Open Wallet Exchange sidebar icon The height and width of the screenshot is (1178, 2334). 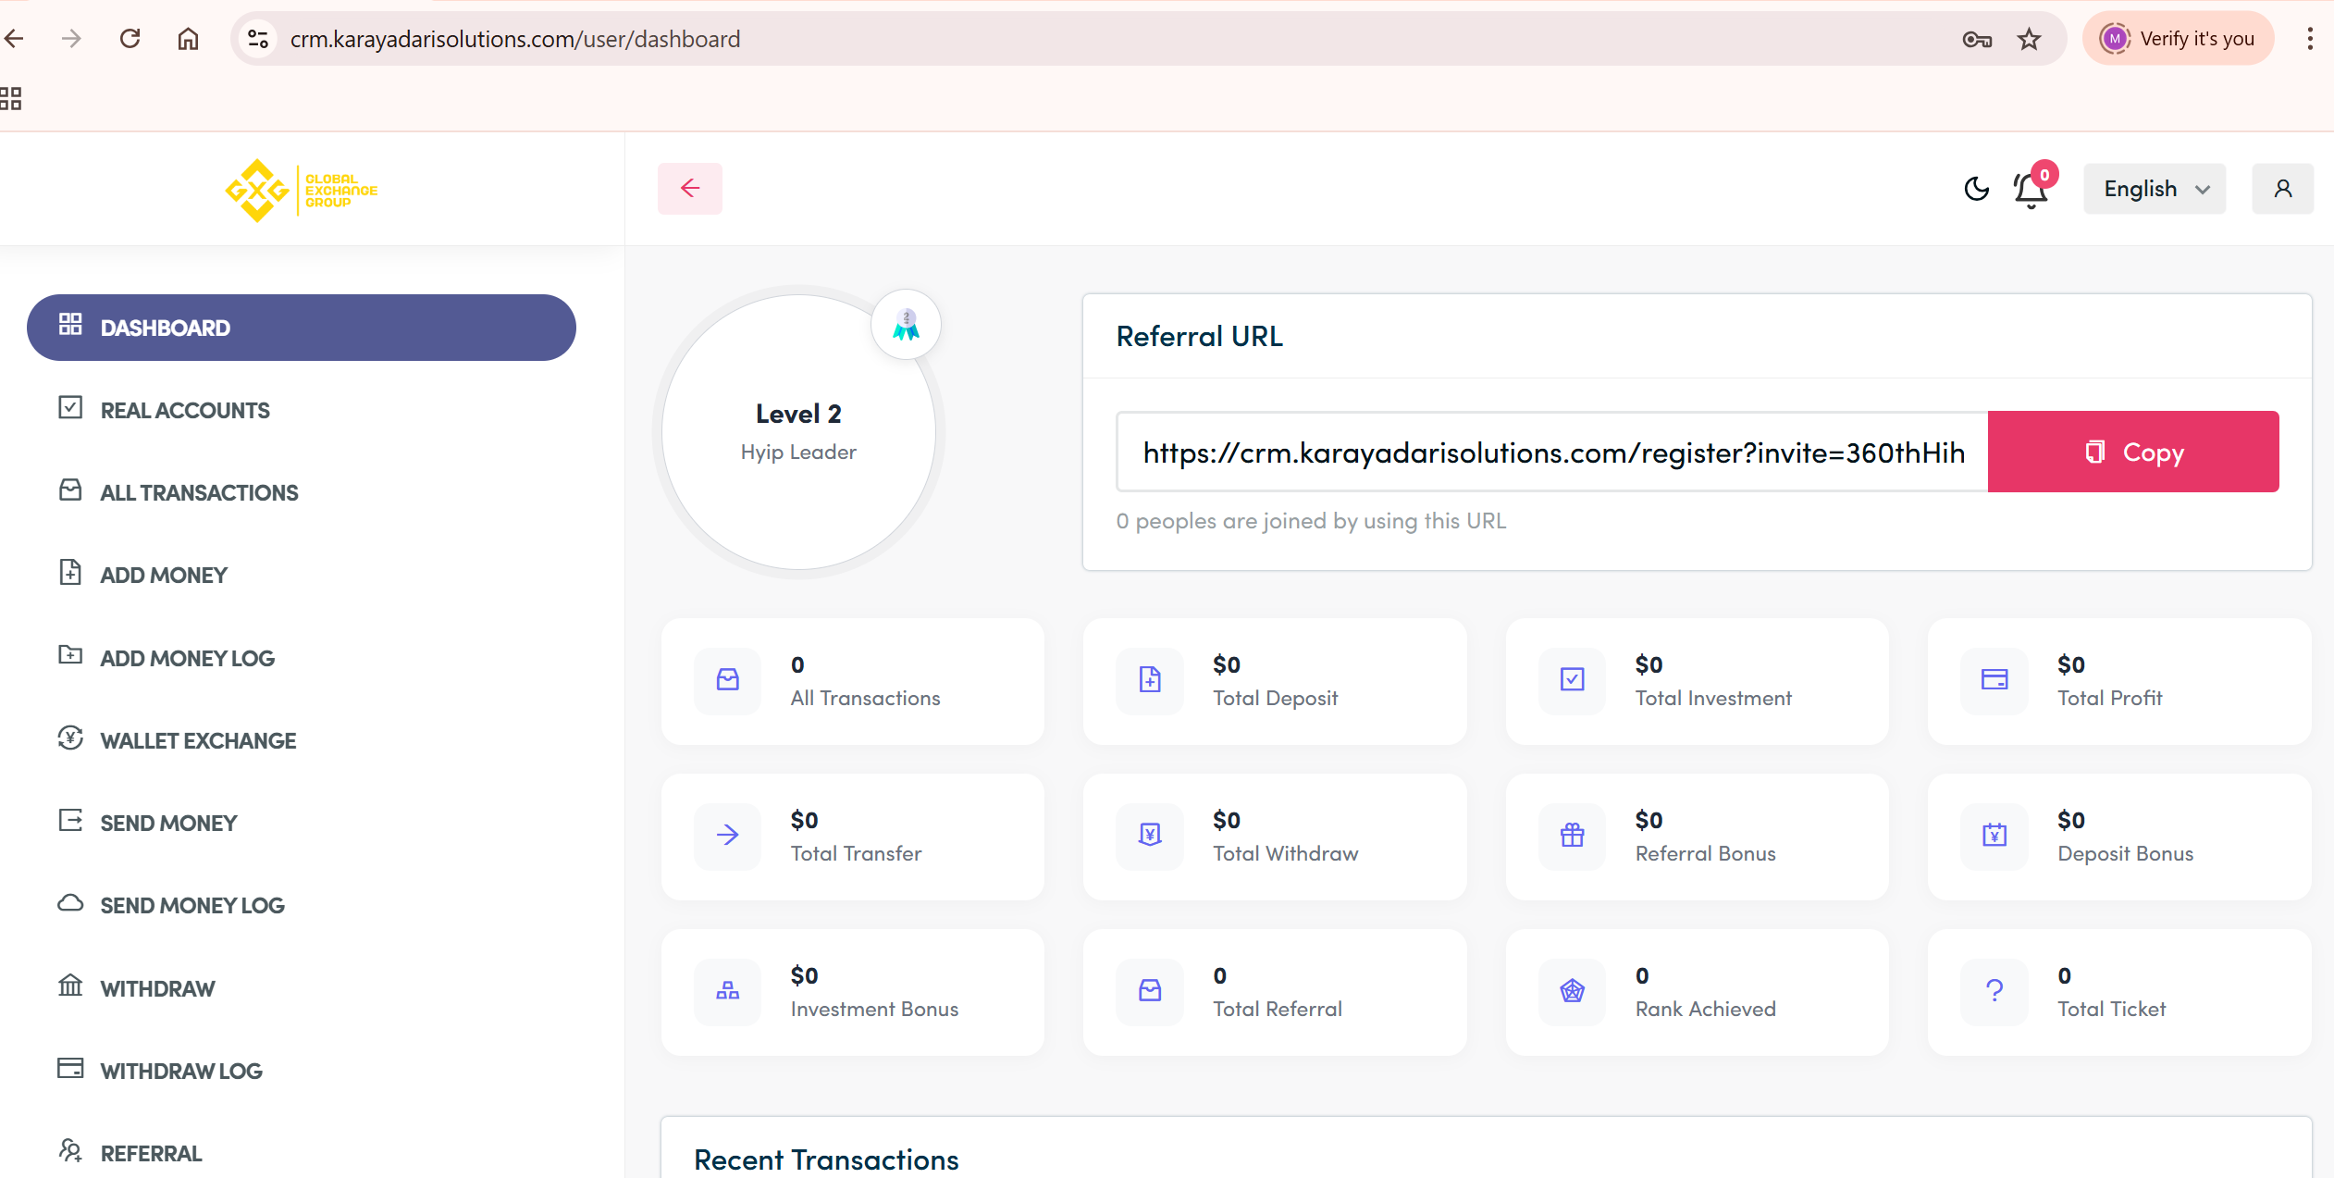pos(70,738)
